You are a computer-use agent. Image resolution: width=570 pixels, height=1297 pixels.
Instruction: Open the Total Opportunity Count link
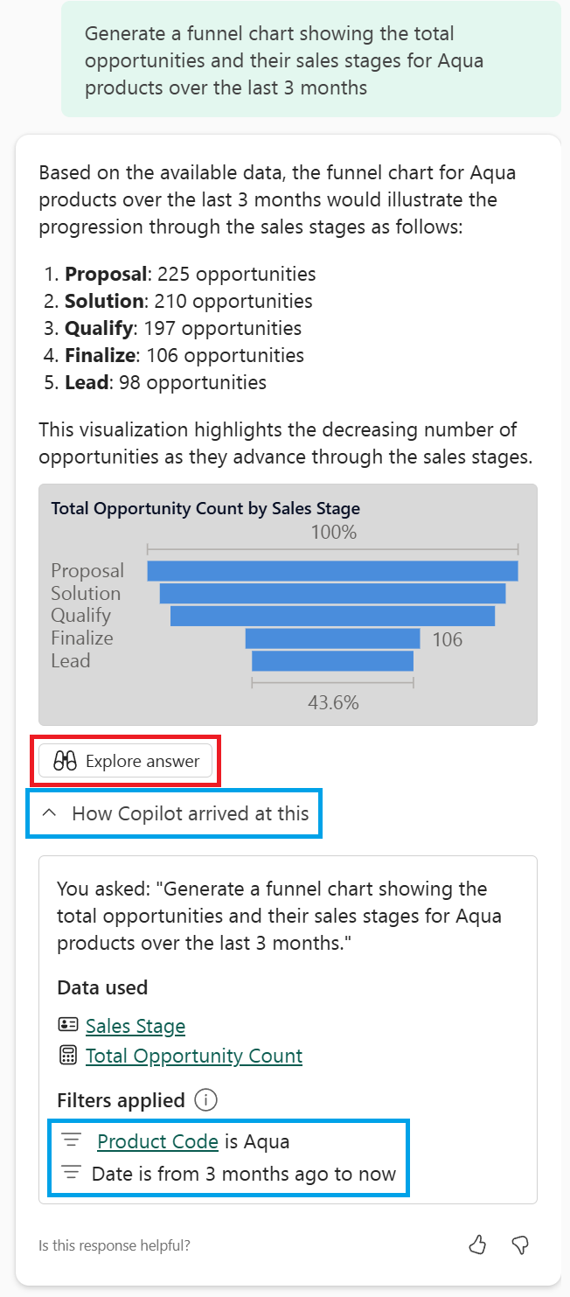pyautogui.click(x=194, y=1056)
